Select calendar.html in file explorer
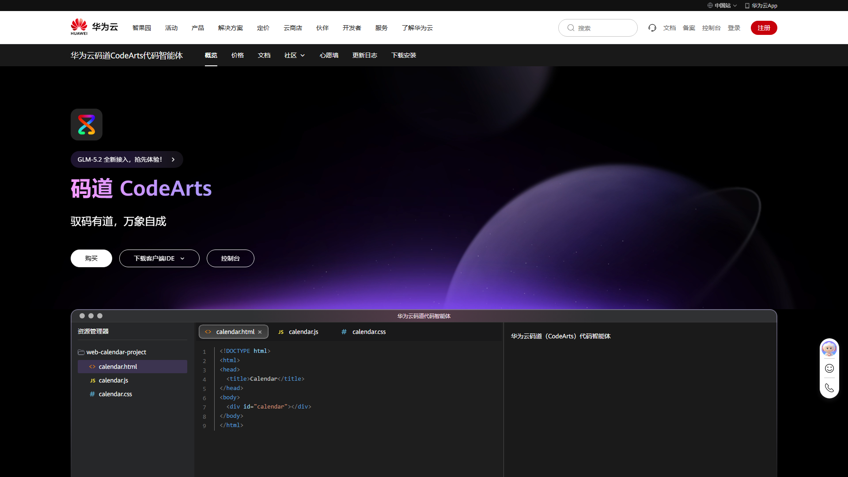 (132, 367)
